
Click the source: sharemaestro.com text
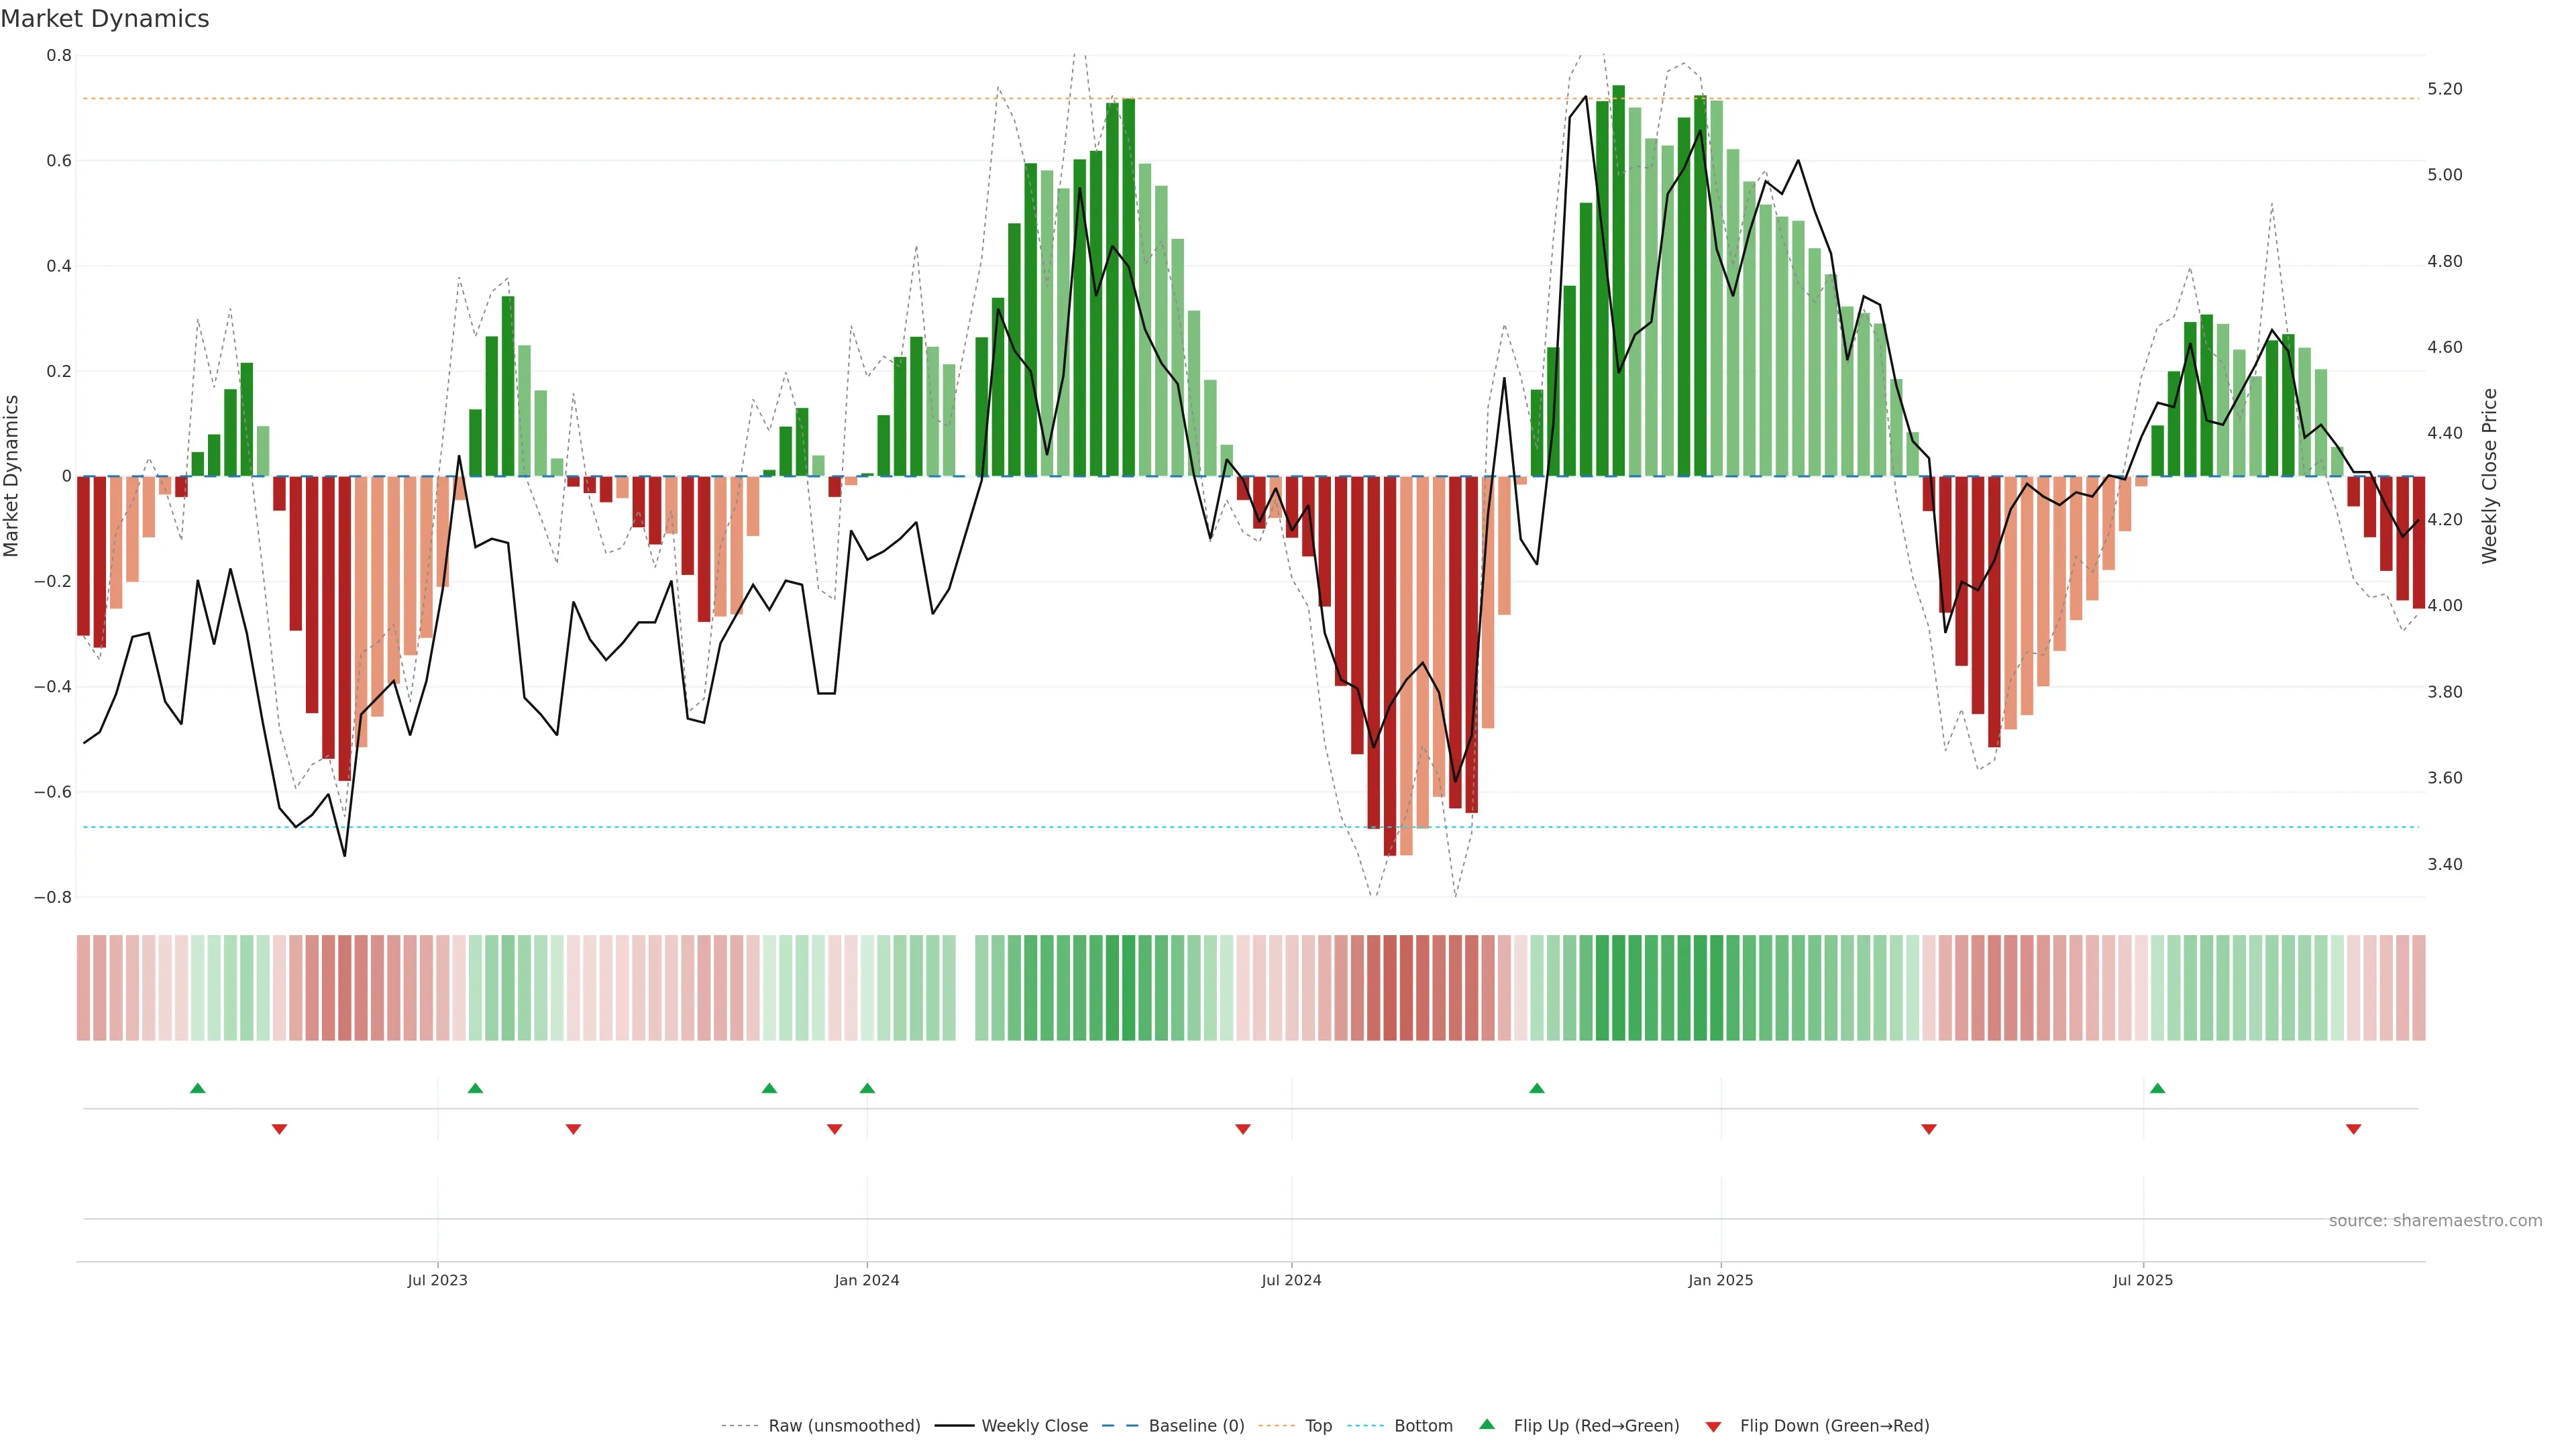(2435, 1221)
